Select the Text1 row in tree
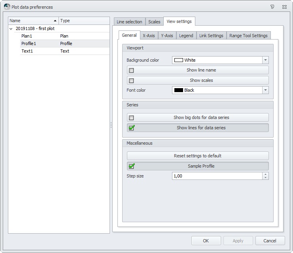Viewport: 293px width, 253px height. point(65,51)
